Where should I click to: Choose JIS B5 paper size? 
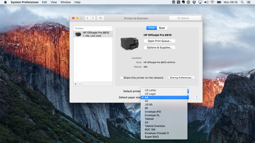(x=164, y=105)
